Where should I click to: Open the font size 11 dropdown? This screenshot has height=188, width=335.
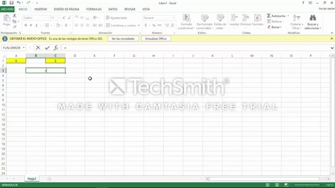coord(59,18)
